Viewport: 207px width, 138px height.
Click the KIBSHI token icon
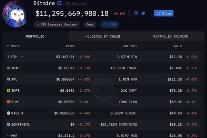click(9, 113)
